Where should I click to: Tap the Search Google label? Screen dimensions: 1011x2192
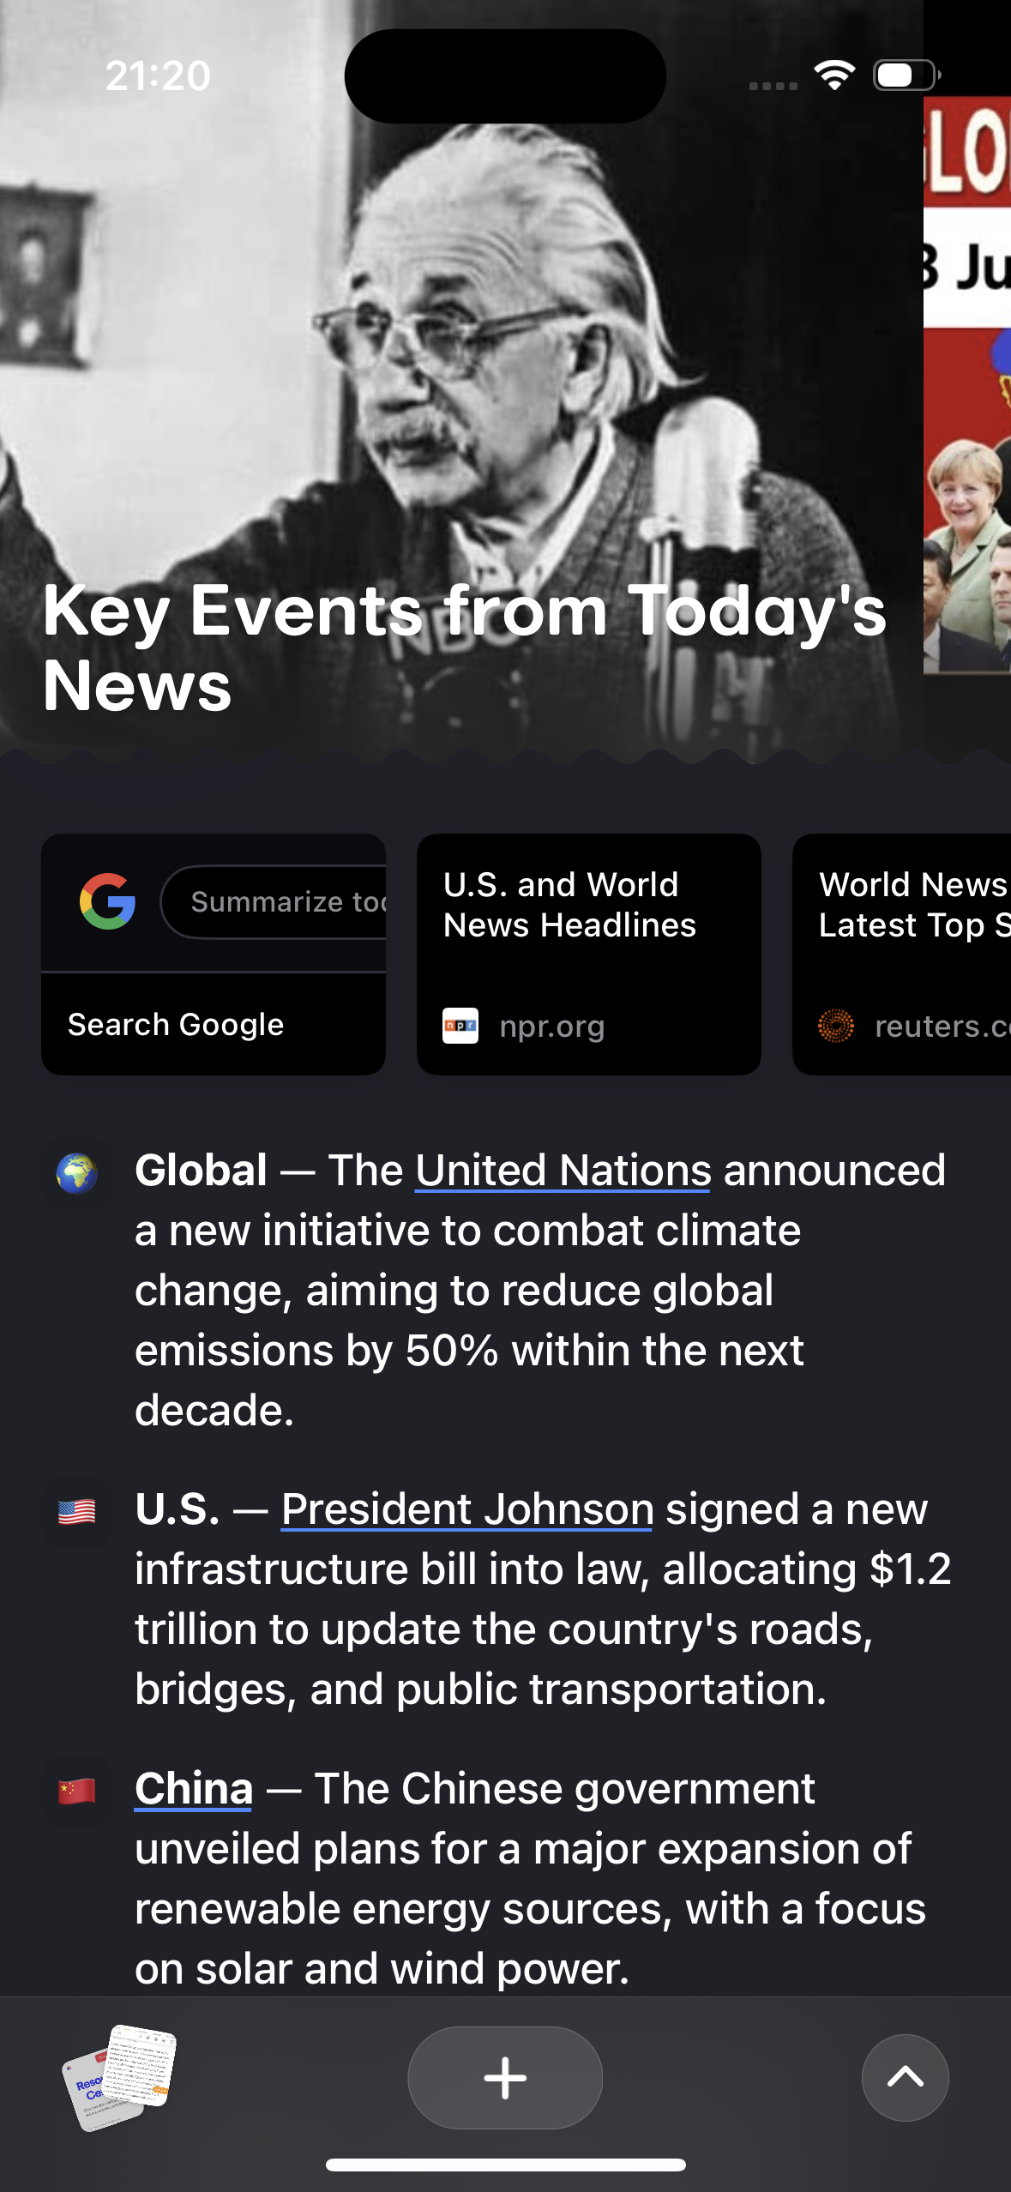point(176,1025)
